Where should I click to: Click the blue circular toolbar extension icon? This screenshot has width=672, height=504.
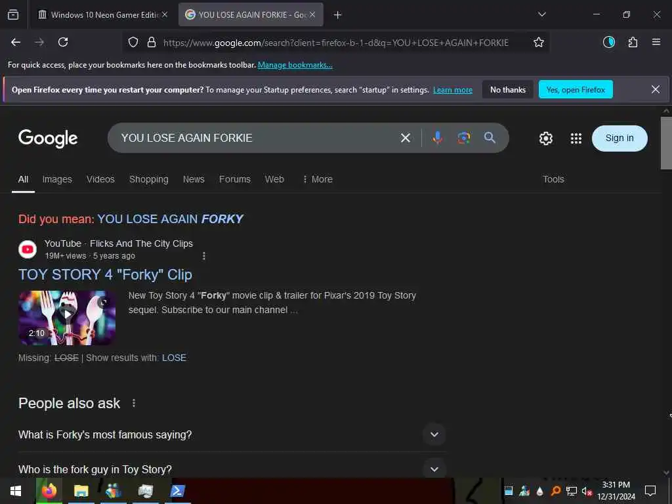[608, 42]
